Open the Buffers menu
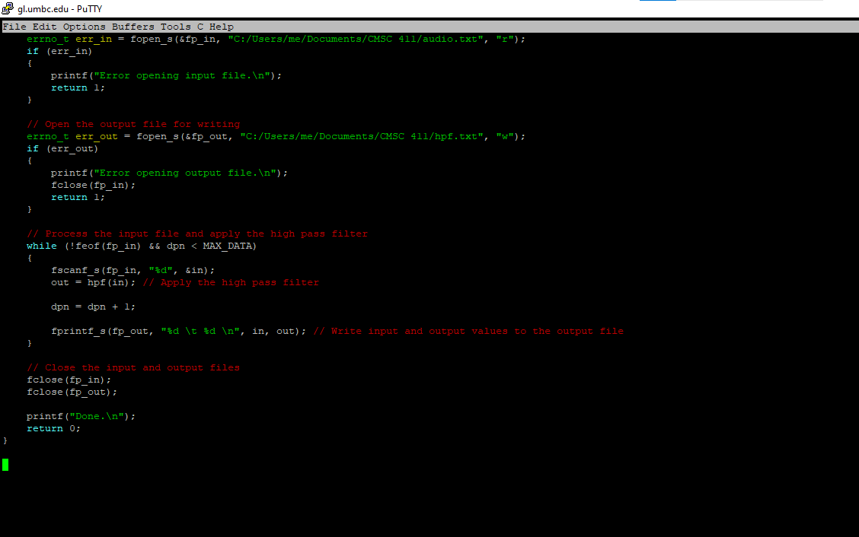This screenshot has height=537, width=859. [x=133, y=26]
